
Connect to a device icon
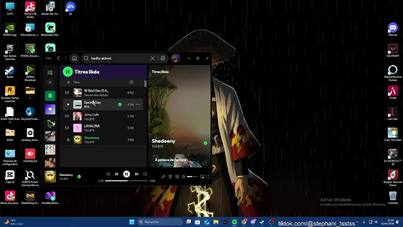[177, 177]
